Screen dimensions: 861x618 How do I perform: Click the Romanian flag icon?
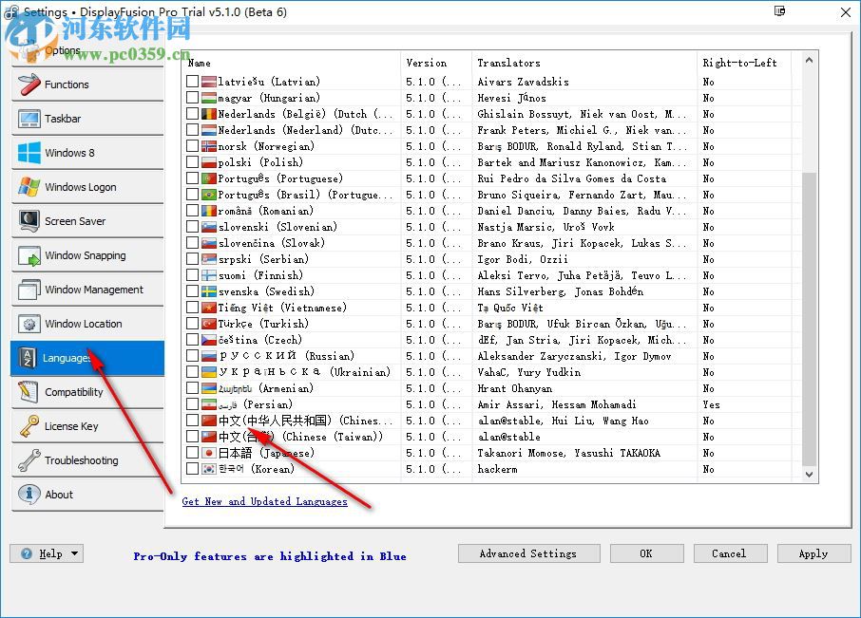tap(209, 211)
